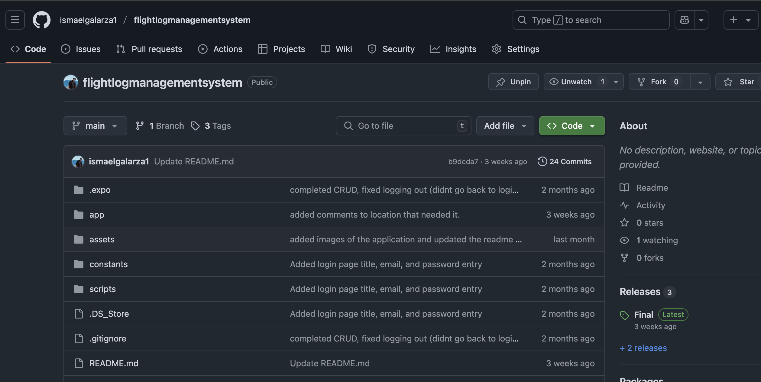This screenshot has width=761, height=382.
Task: View the 3 Tags list
Action: [211, 126]
